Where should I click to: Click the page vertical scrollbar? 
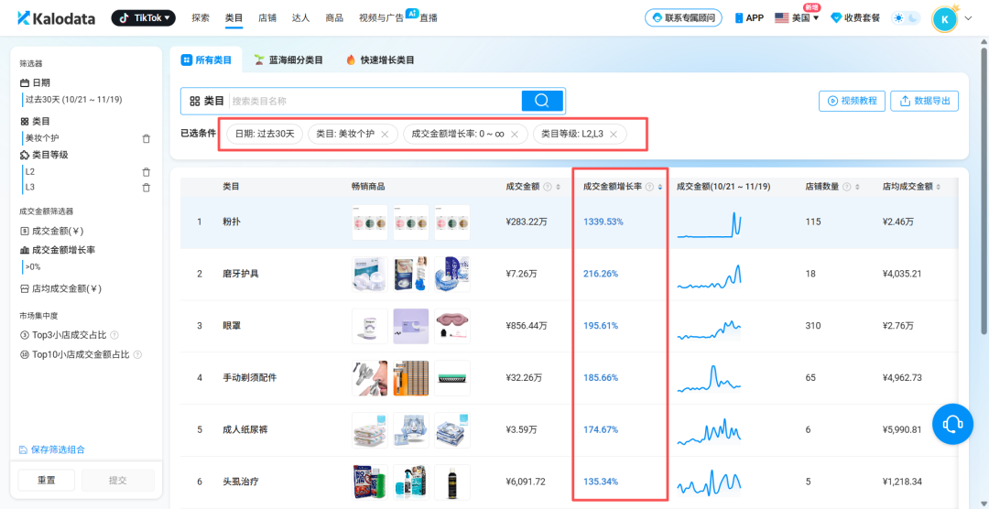984,190
